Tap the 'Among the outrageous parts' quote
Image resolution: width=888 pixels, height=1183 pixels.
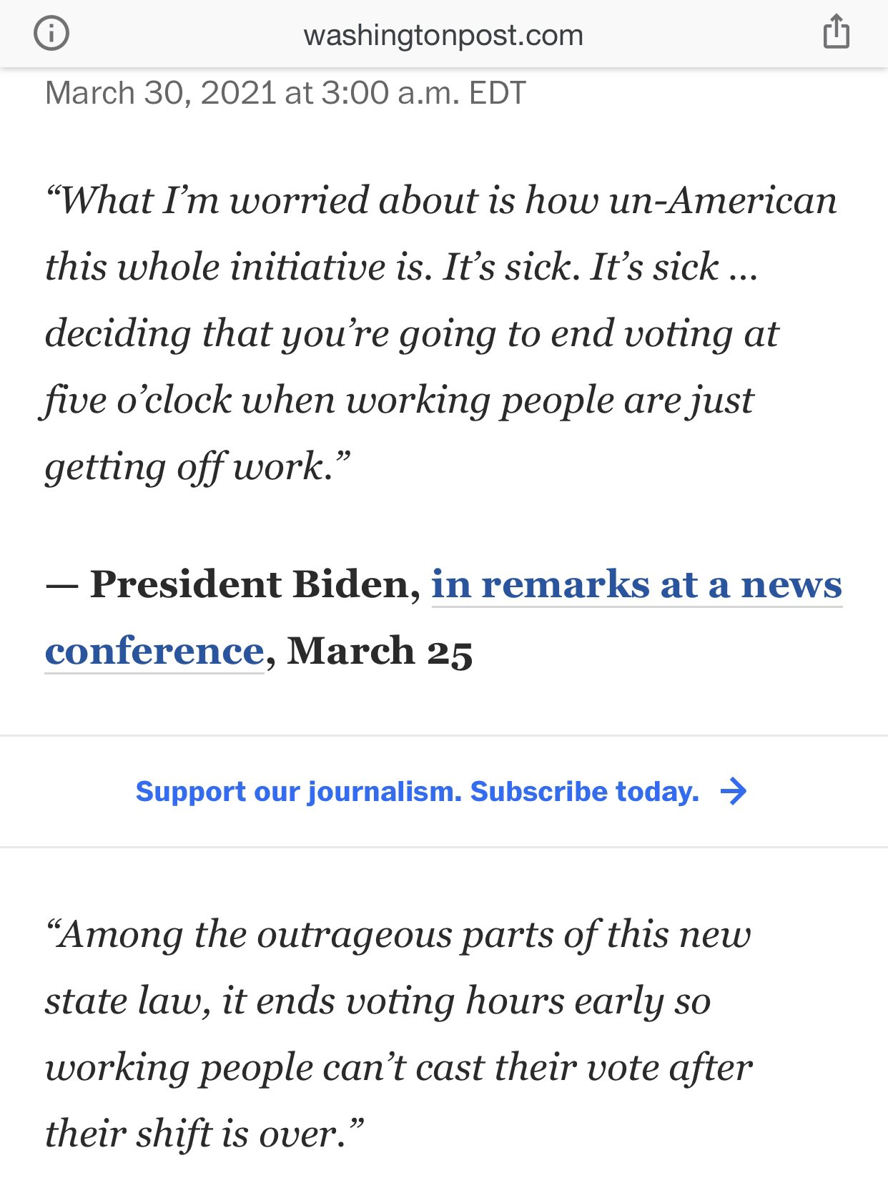tap(398, 1034)
